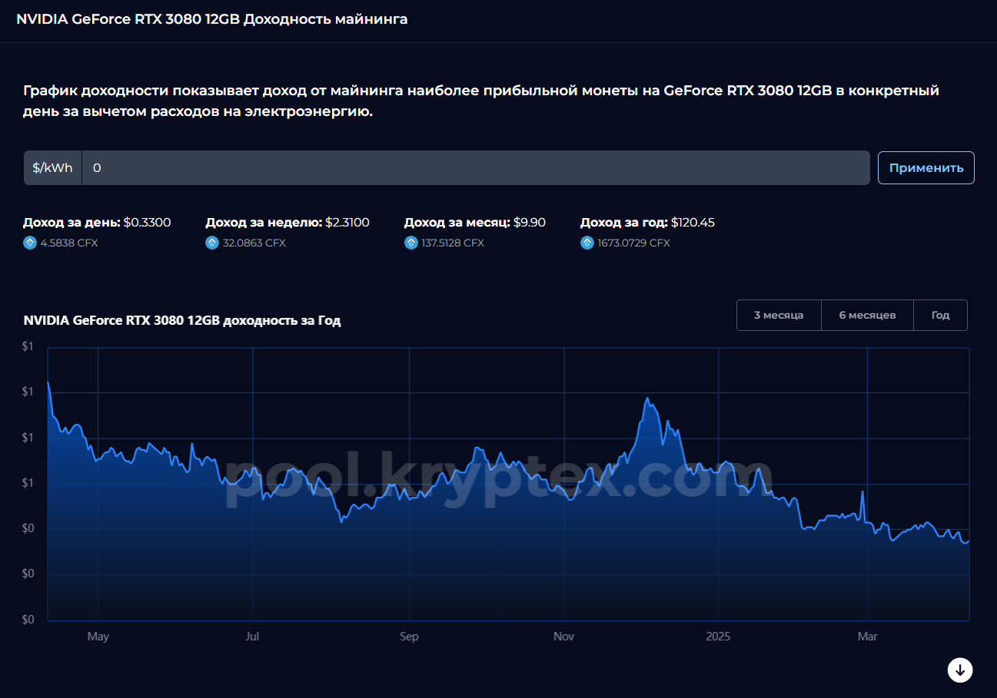Click CFX coin icon under yearly income
The width and height of the screenshot is (997, 698).
click(587, 243)
